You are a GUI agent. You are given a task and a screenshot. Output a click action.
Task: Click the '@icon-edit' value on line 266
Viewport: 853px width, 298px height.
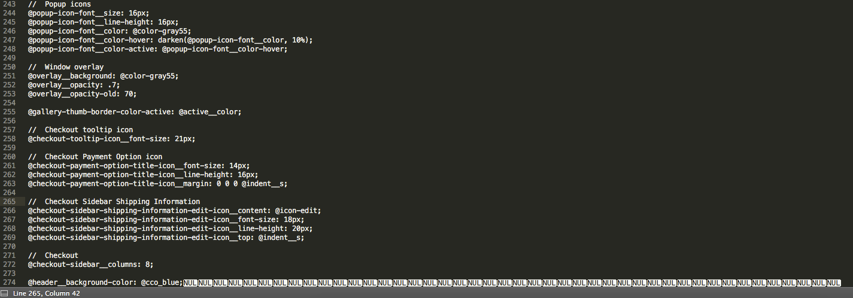click(298, 211)
